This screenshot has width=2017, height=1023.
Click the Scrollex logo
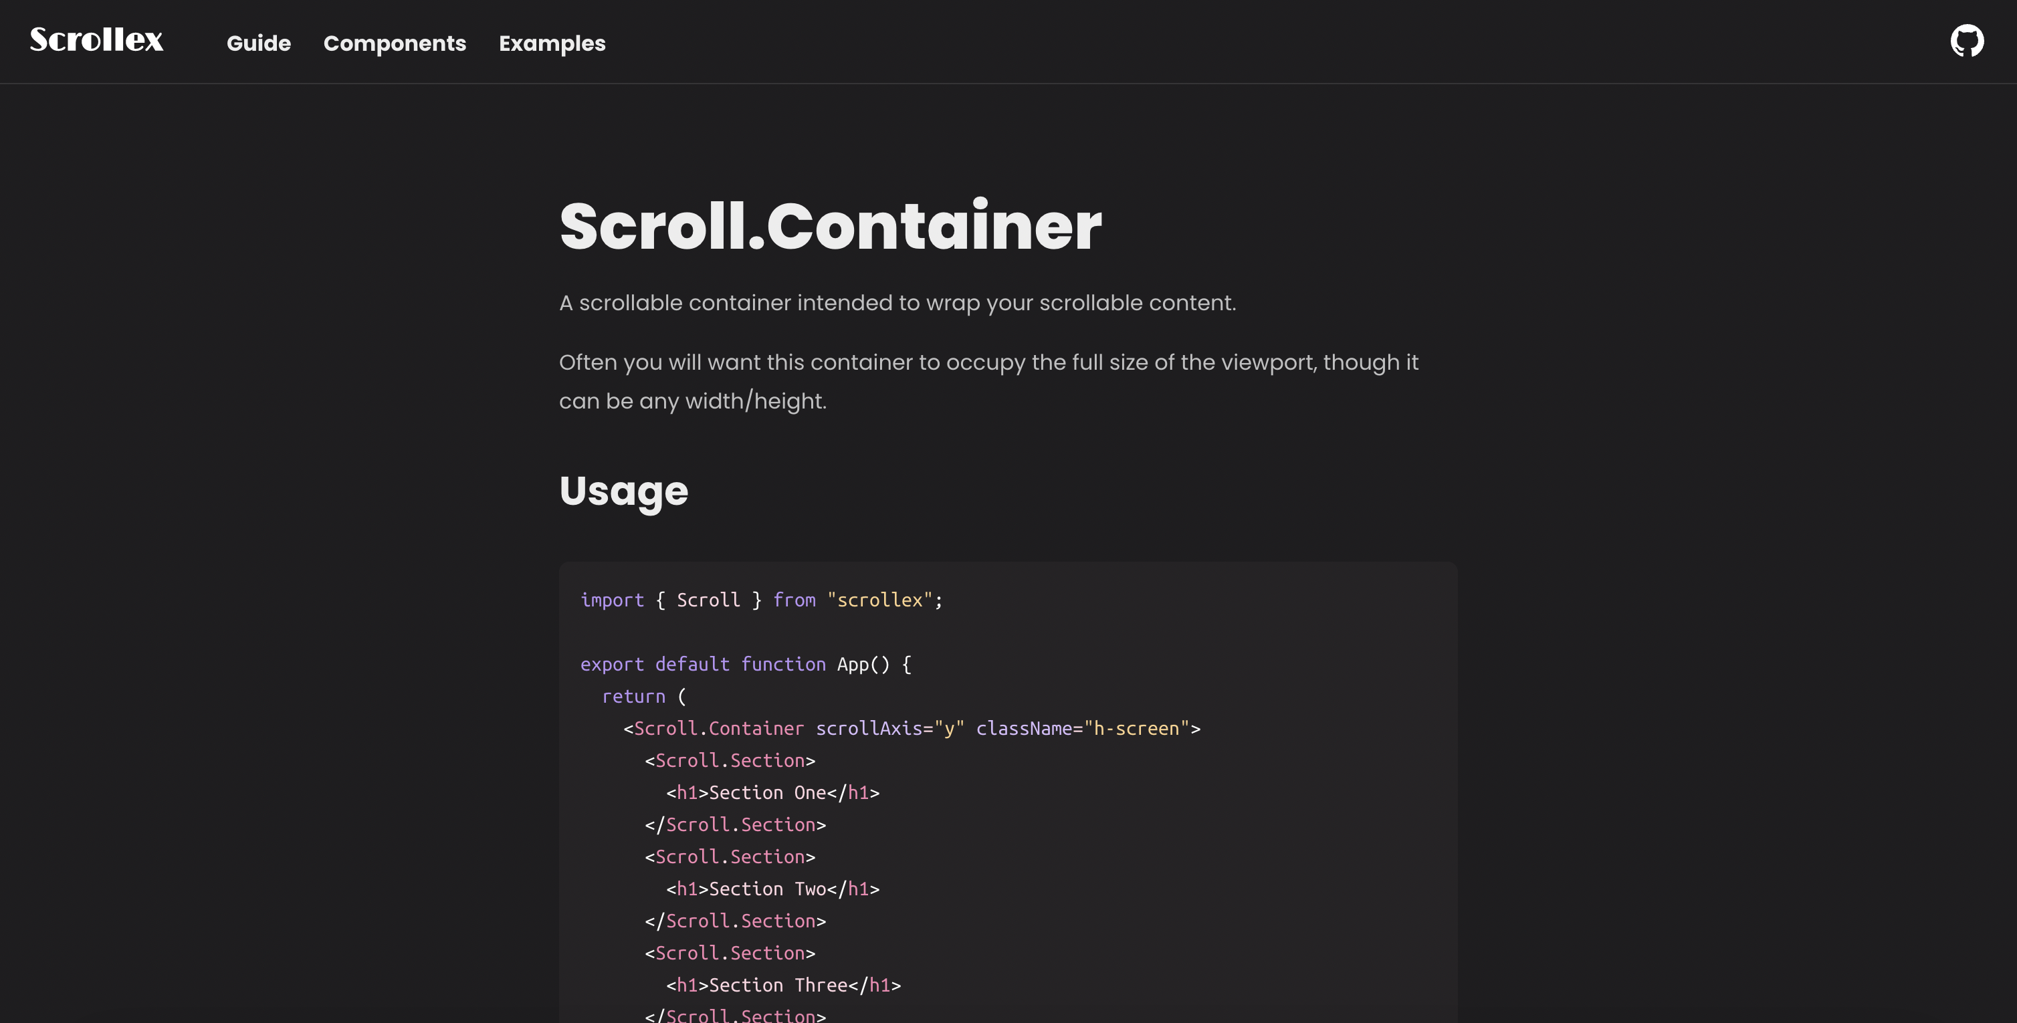pyautogui.click(x=96, y=40)
